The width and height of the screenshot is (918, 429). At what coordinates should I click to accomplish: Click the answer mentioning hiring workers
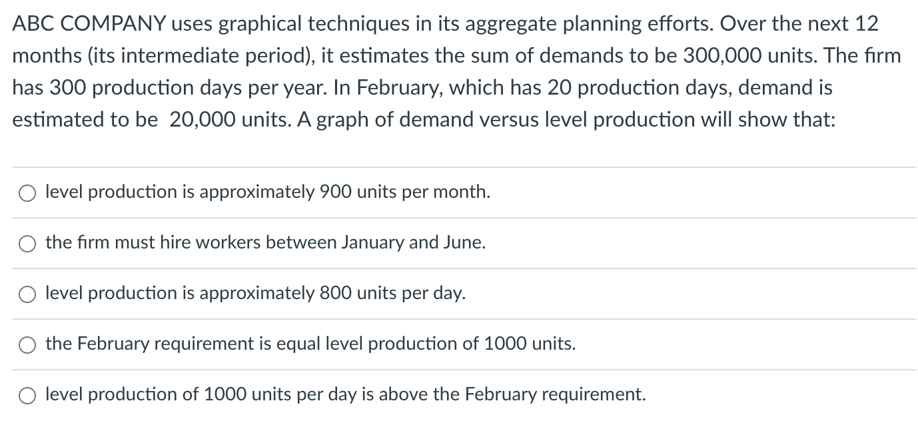tap(265, 243)
